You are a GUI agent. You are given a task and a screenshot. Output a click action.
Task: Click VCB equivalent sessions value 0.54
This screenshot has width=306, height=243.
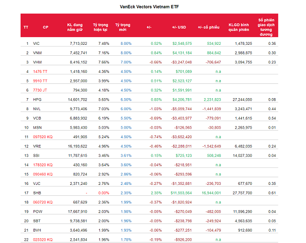(272, 118)
